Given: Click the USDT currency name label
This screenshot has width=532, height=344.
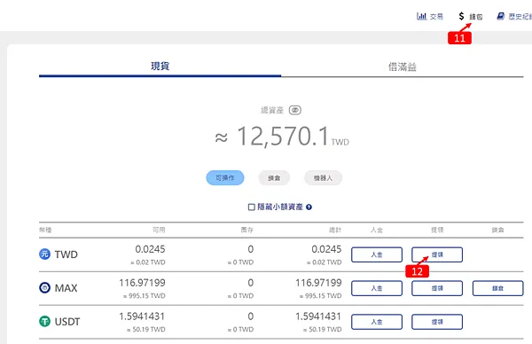Looking at the screenshot, I should (x=67, y=321).
